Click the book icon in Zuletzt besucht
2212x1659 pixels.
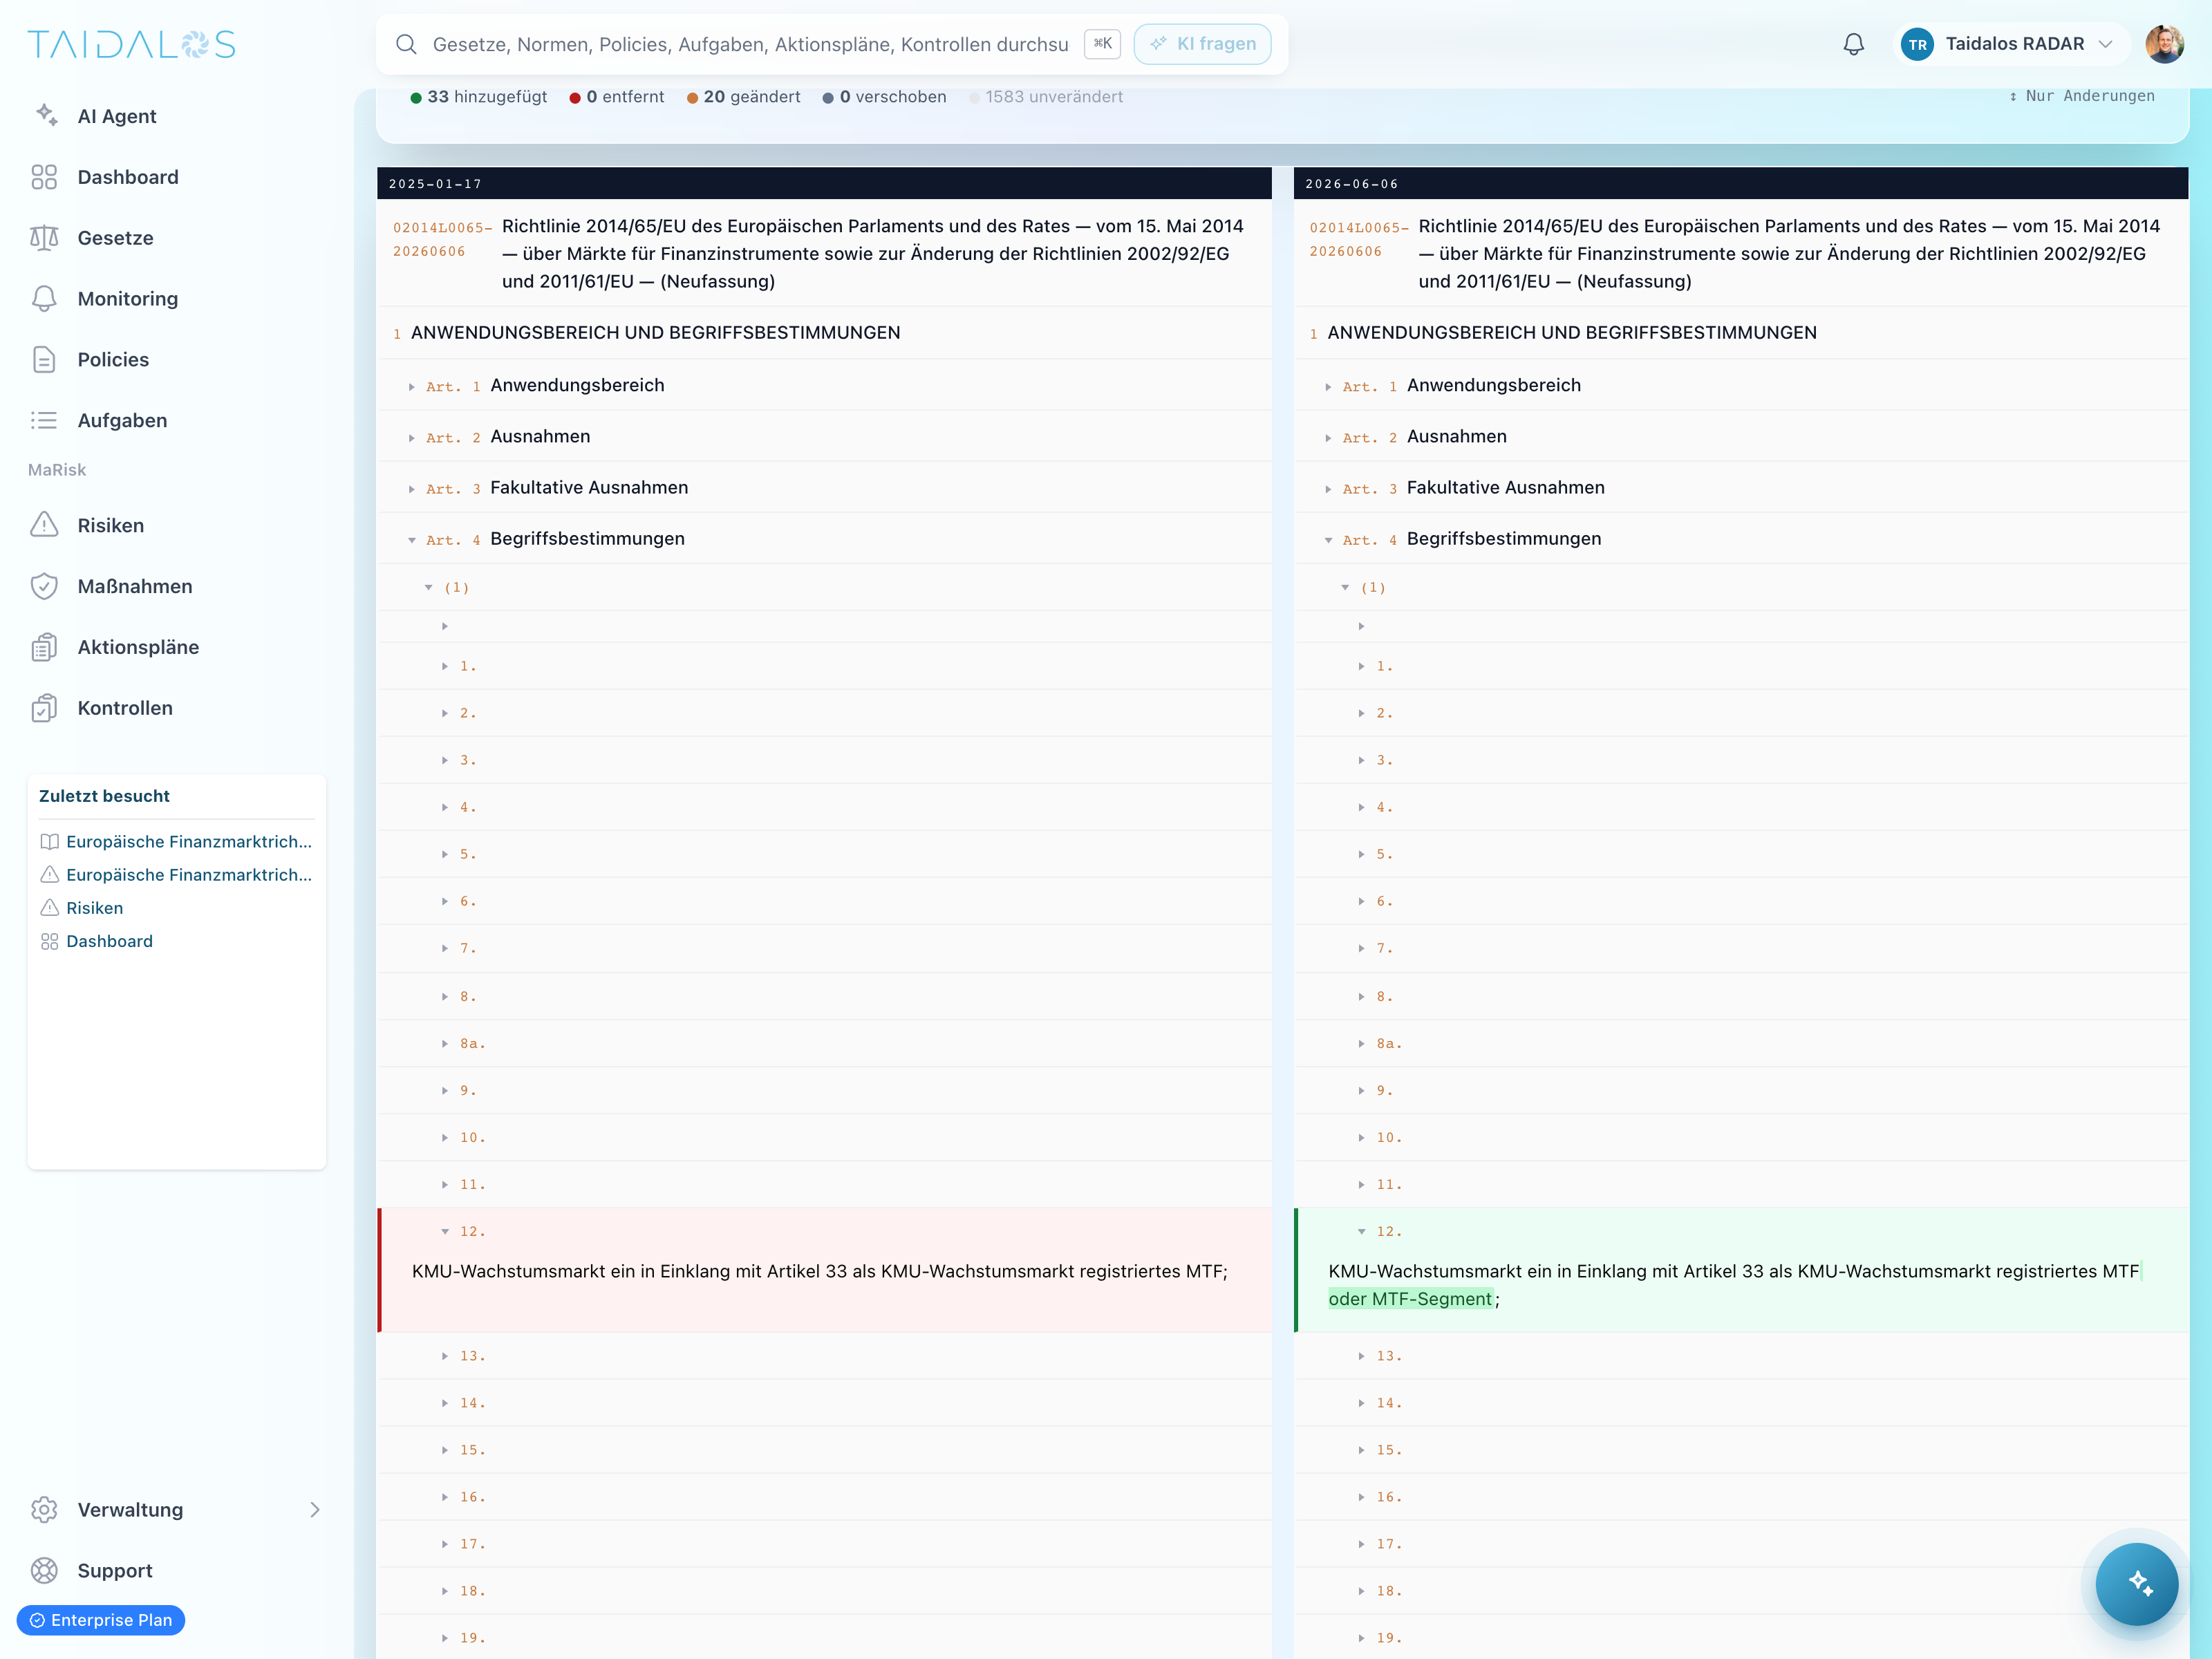coord(49,842)
